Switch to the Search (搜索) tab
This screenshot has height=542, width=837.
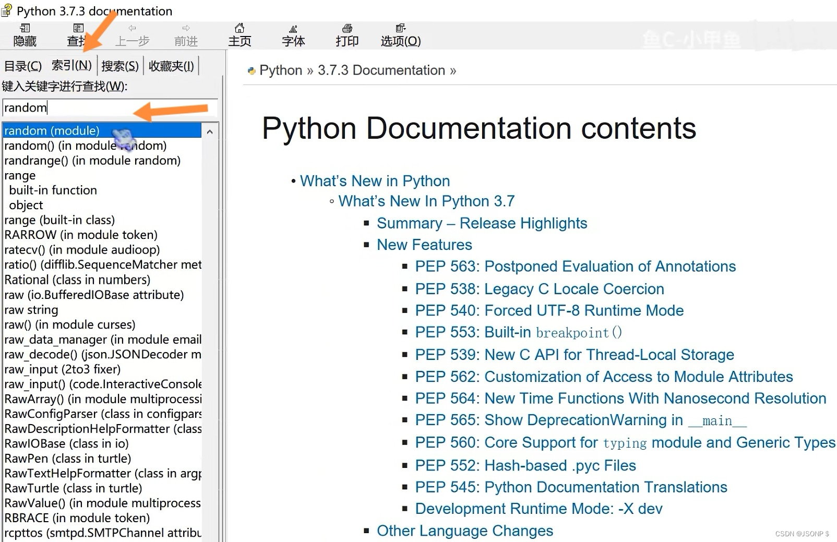pyautogui.click(x=120, y=66)
